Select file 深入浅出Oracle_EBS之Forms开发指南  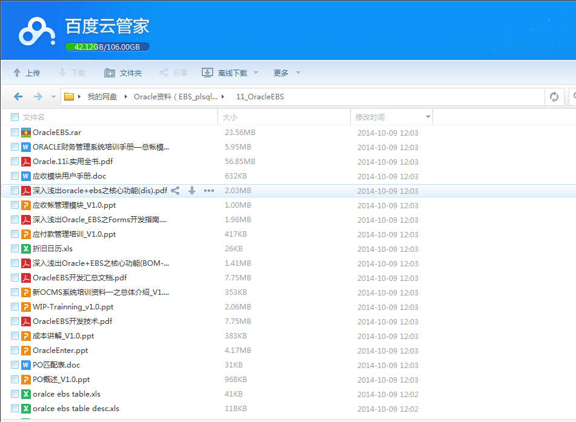point(99,220)
